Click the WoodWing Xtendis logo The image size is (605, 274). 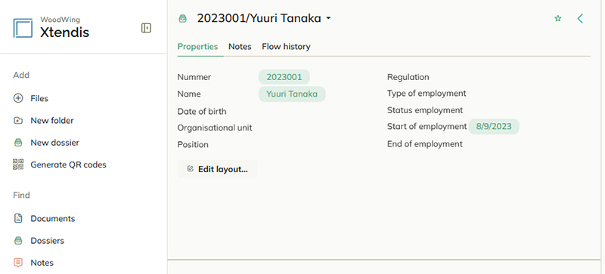point(51,28)
